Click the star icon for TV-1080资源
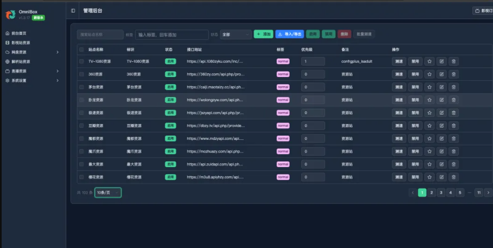 (x=429, y=61)
